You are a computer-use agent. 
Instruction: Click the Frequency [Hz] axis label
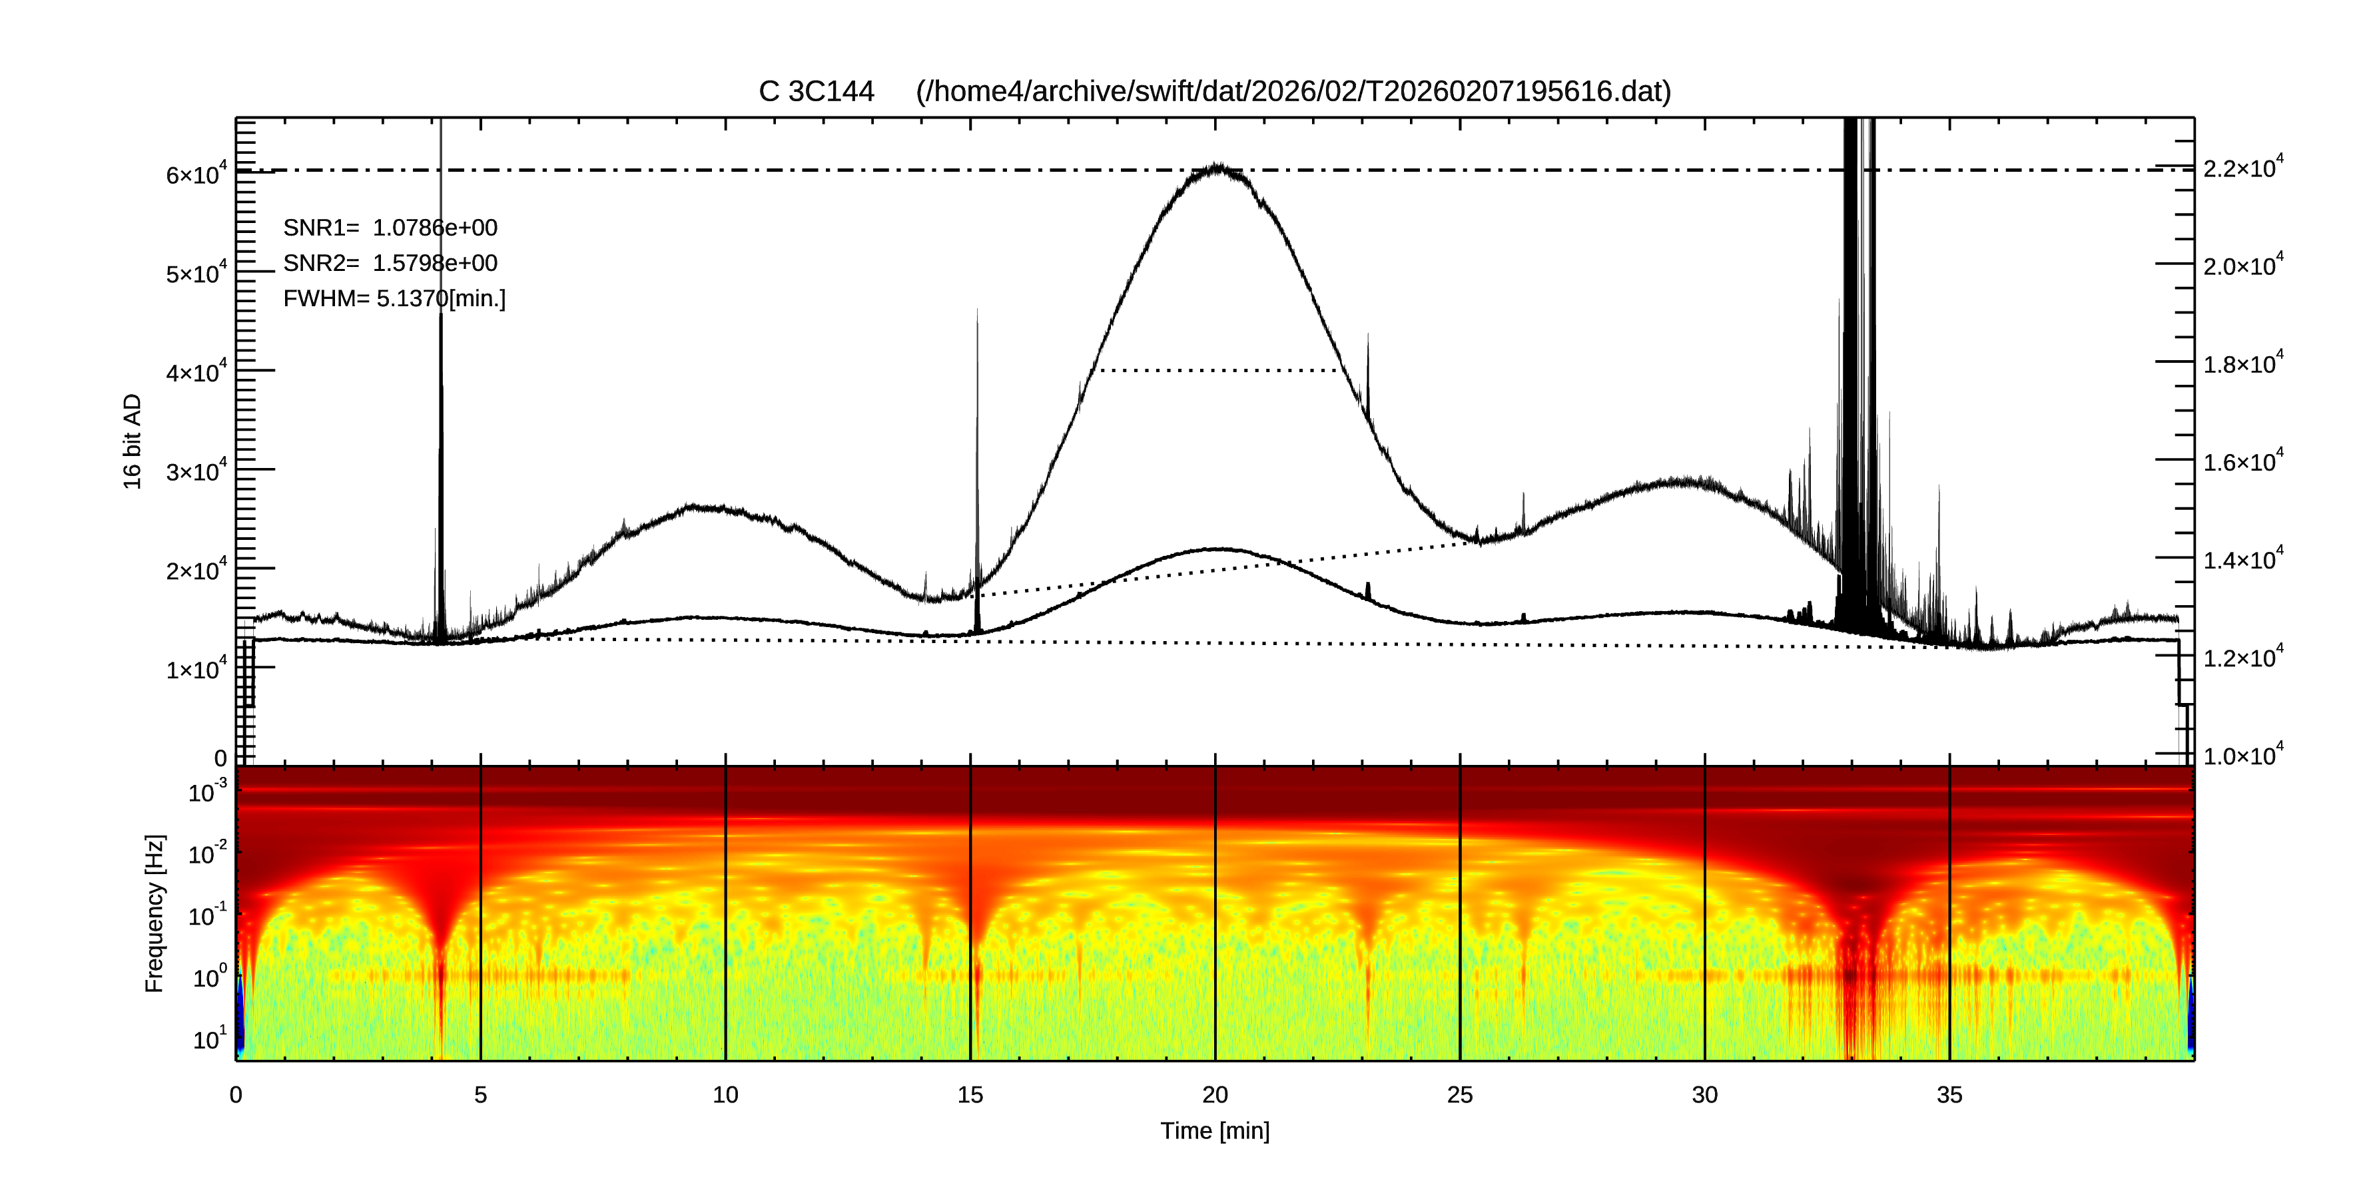(155, 913)
